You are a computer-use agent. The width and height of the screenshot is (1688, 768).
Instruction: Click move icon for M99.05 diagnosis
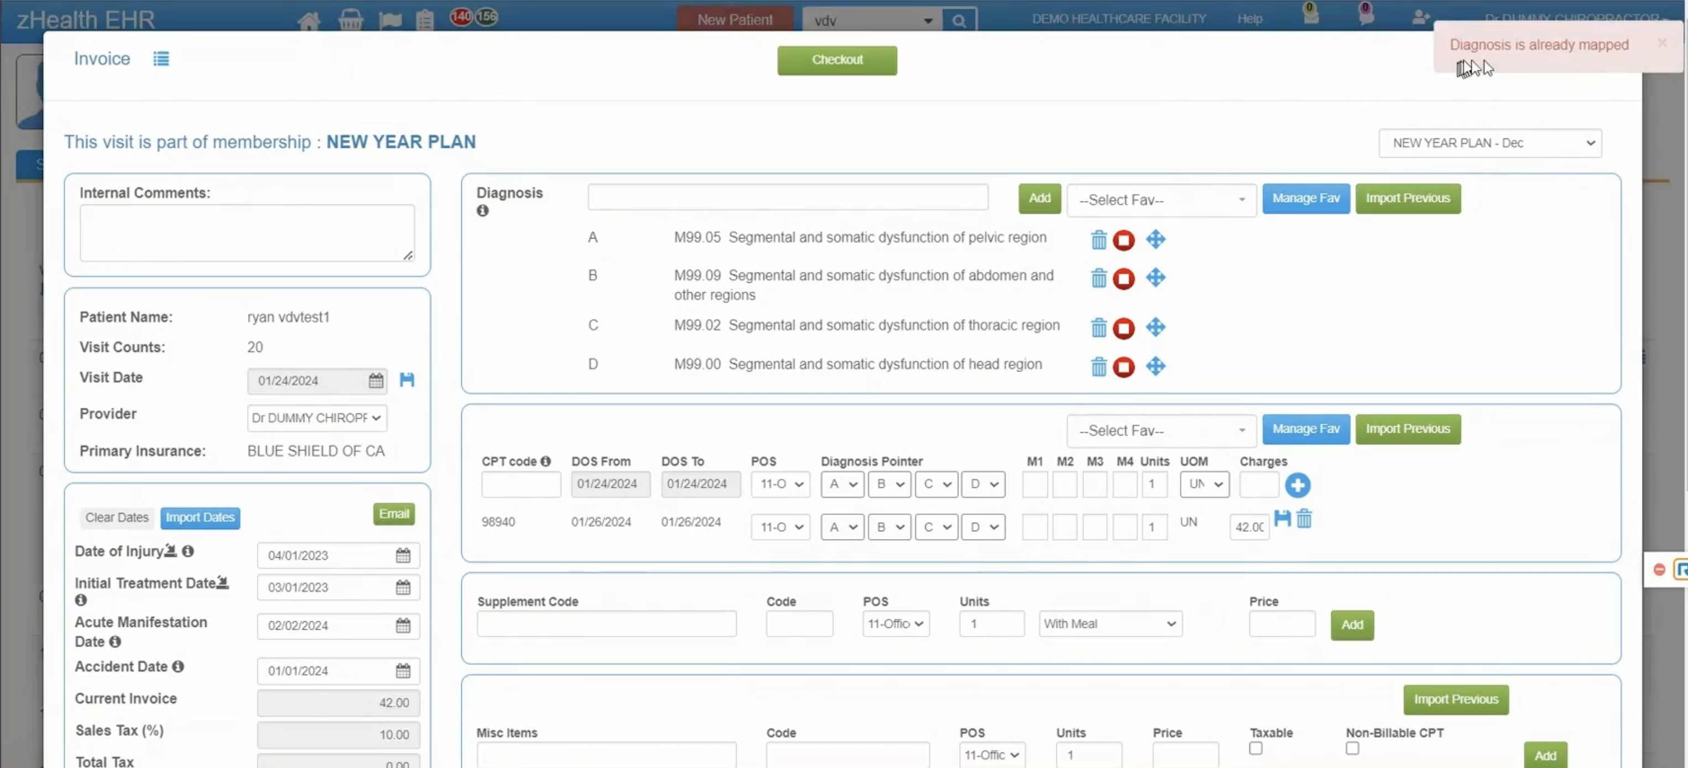click(x=1155, y=239)
